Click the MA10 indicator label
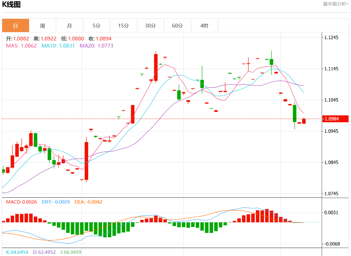351x256 pixels. pyautogui.click(x=58, y=46)
